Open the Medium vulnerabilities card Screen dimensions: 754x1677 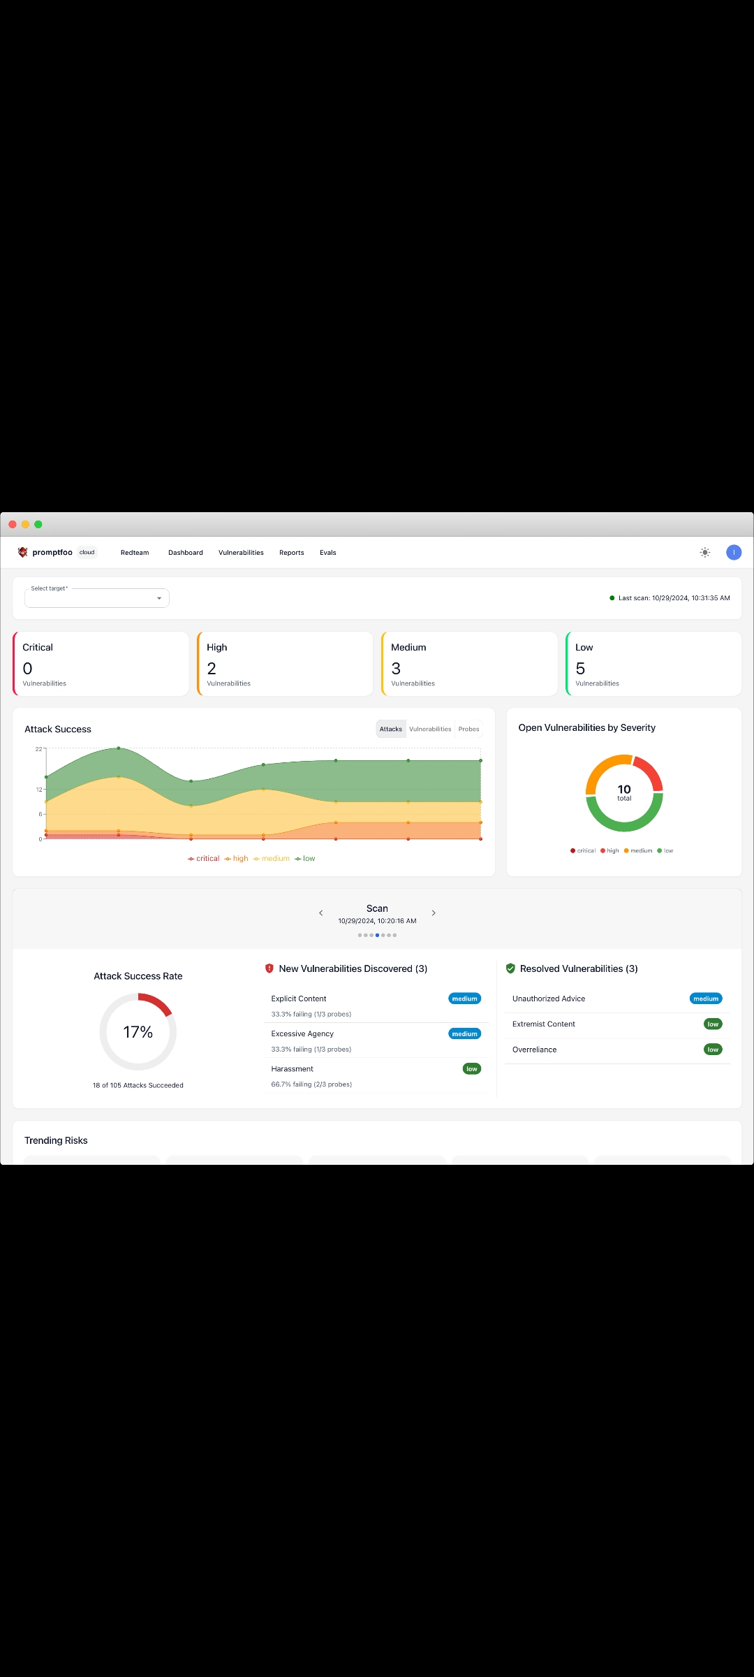click(469, 664)
